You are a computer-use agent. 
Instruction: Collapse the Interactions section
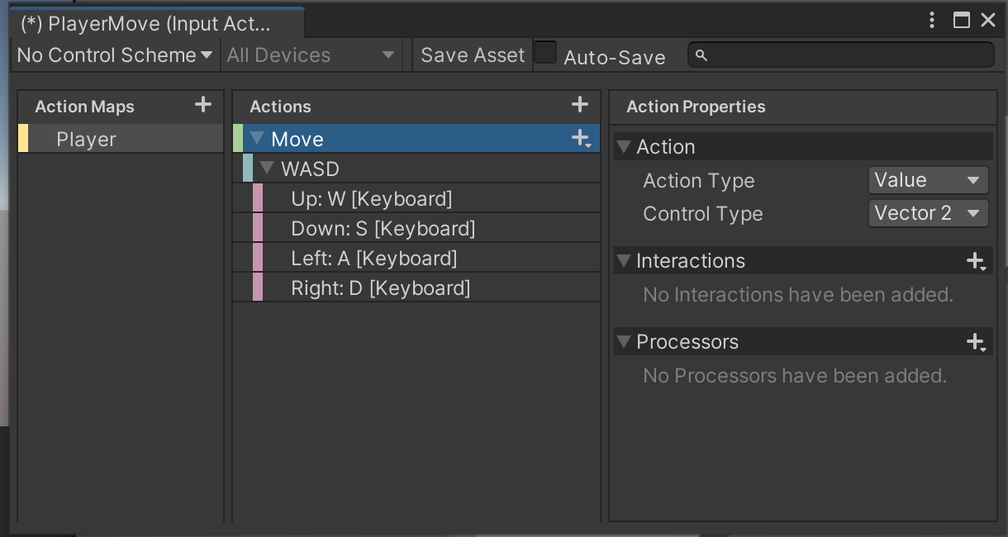tap(624, 261)
